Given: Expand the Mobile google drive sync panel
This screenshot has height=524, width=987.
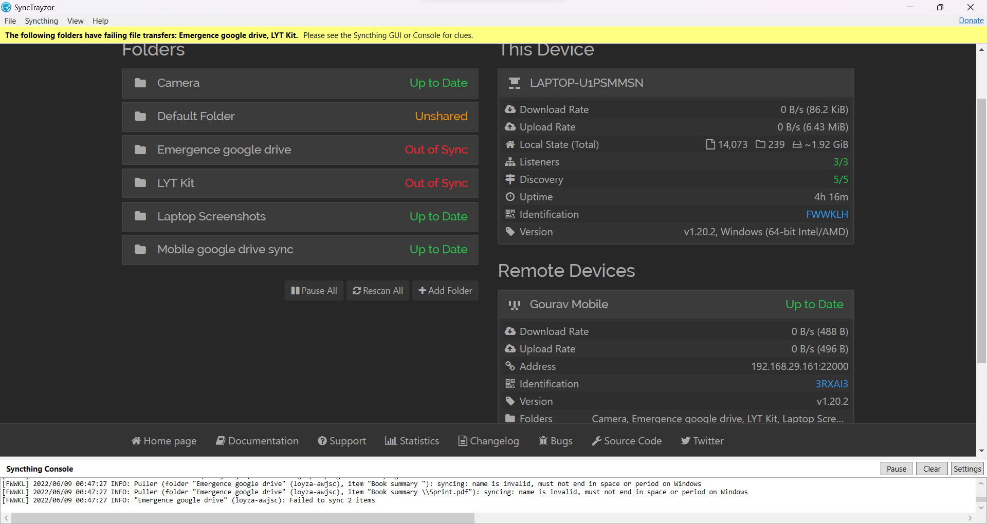Looking at the screenshot, I should click(x=300, y=250).
